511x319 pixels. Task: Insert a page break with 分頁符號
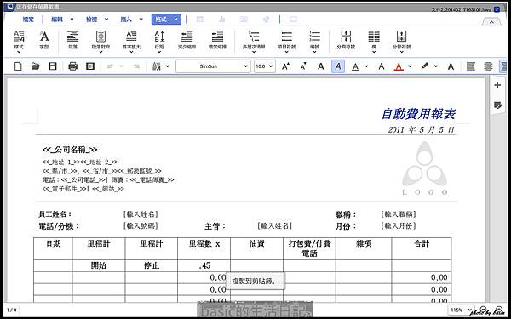346,40
